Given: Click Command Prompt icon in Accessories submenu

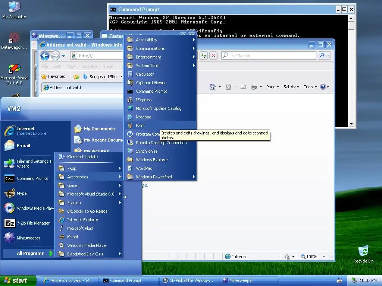Looking at the screenshot, I should point(130,92).
